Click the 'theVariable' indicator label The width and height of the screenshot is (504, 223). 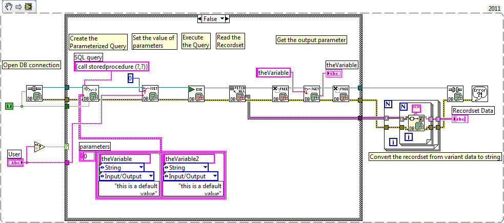coord(341,65)
